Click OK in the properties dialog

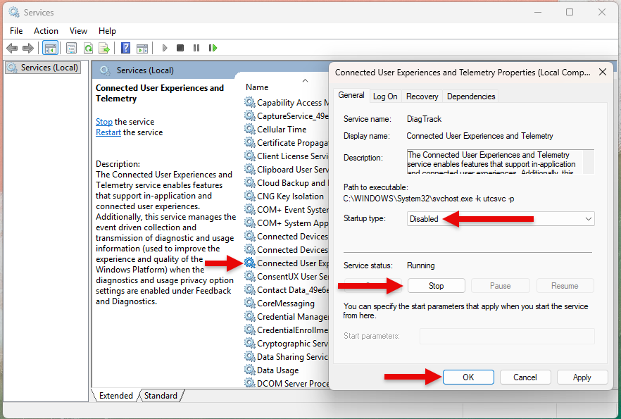pos(468,377)
